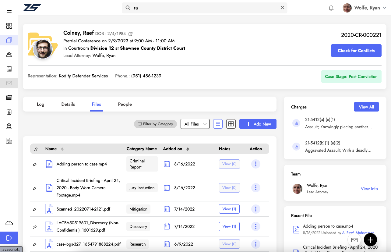Expand the All Files dropdown
Image resolution: width=391 pixels, height=252 pixels.
point(195,124)
